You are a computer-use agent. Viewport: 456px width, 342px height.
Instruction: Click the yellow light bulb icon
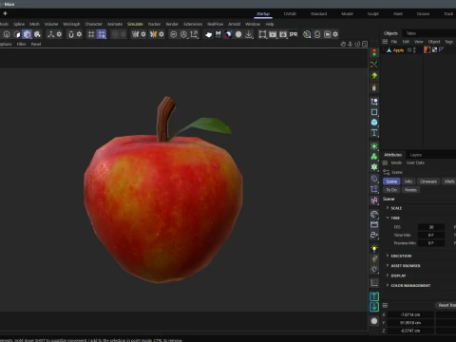tap(374, 249)
